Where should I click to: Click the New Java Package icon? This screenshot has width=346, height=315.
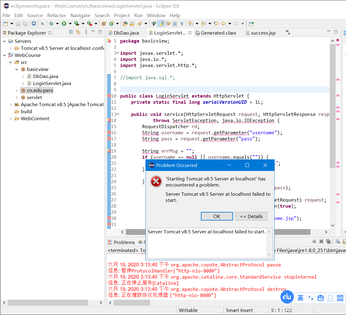tap(104, 24)
